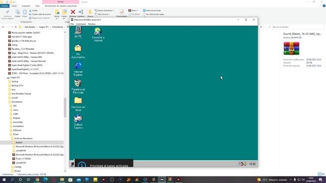Select highlighted dosbox folder in tree
Screen dimensions: 326x183
(19, 142)
